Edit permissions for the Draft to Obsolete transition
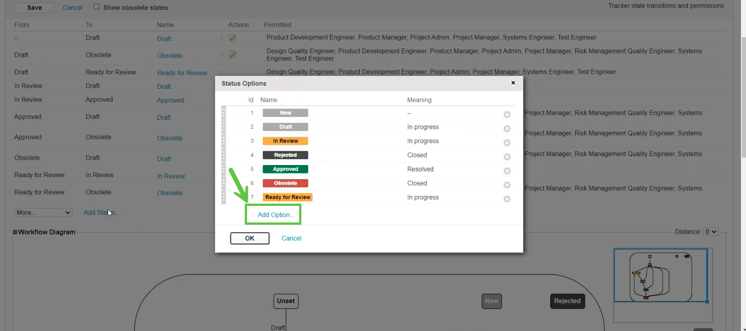The image size is (746, 331). point(232,55)
